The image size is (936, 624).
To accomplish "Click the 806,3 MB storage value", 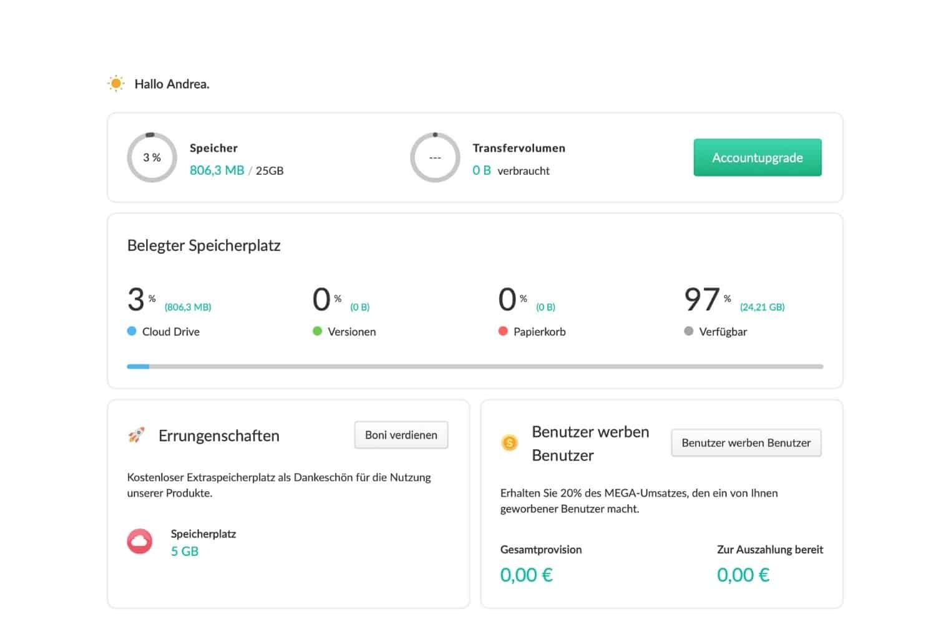I will click(217, 170).
